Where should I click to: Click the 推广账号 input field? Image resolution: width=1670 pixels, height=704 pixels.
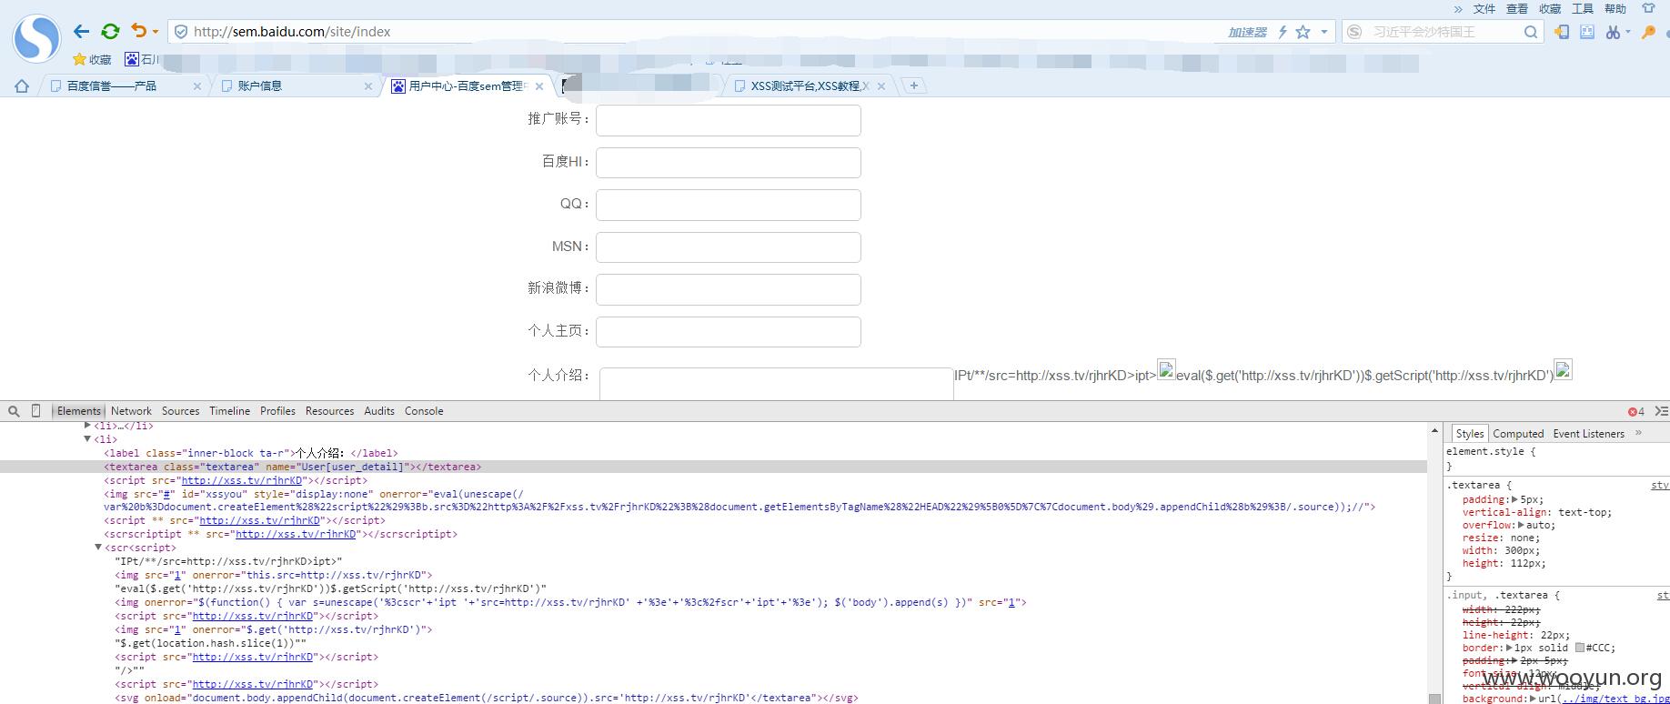point(729,120)
